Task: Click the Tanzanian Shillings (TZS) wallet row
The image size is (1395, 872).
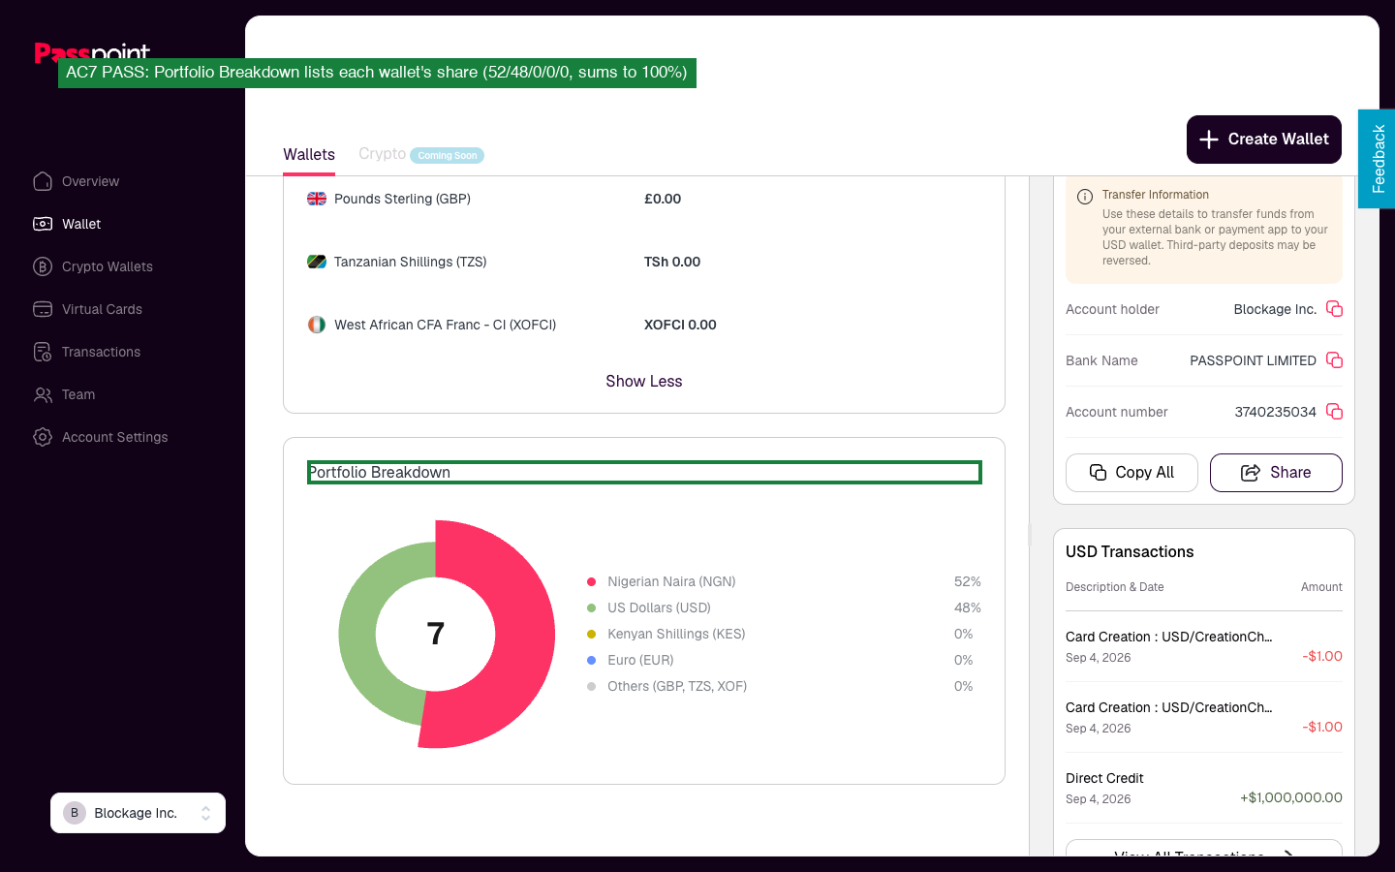Action: (644, 262)
